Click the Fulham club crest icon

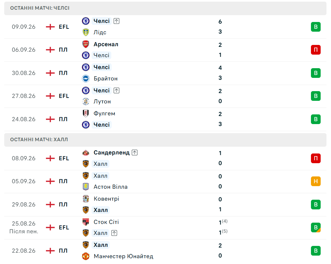tap(86, 113)
